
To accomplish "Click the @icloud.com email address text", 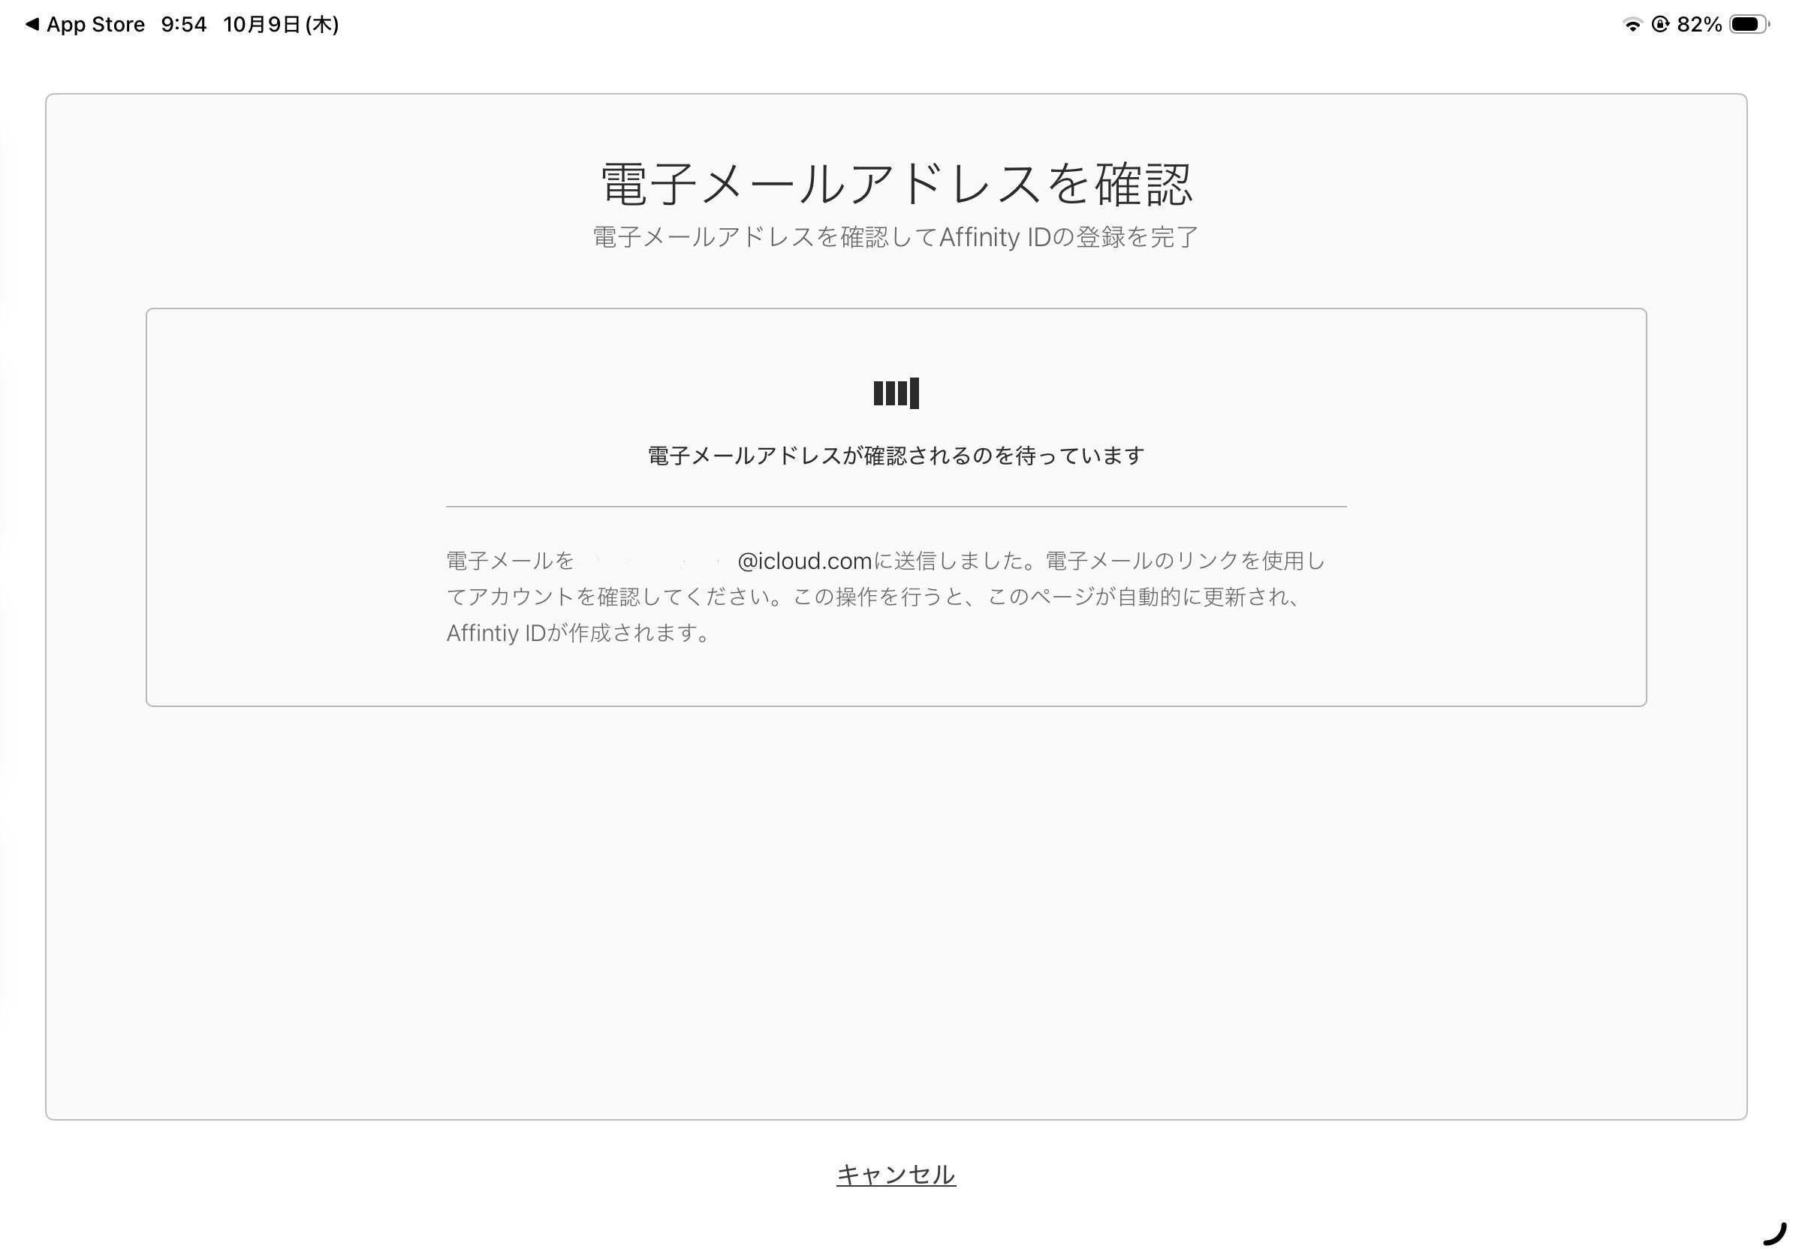I will point(804,561).
